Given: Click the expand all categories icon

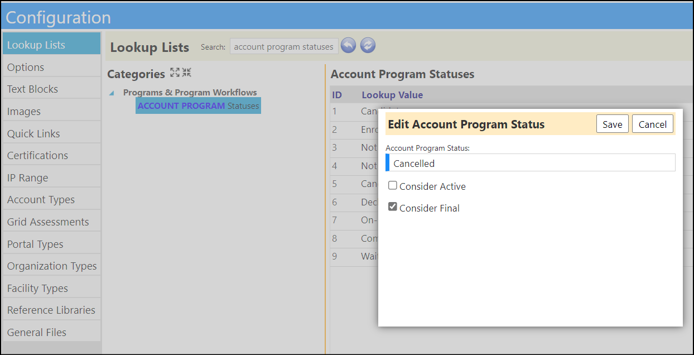Looking at the screenshot, I should [x=175, y=73].
